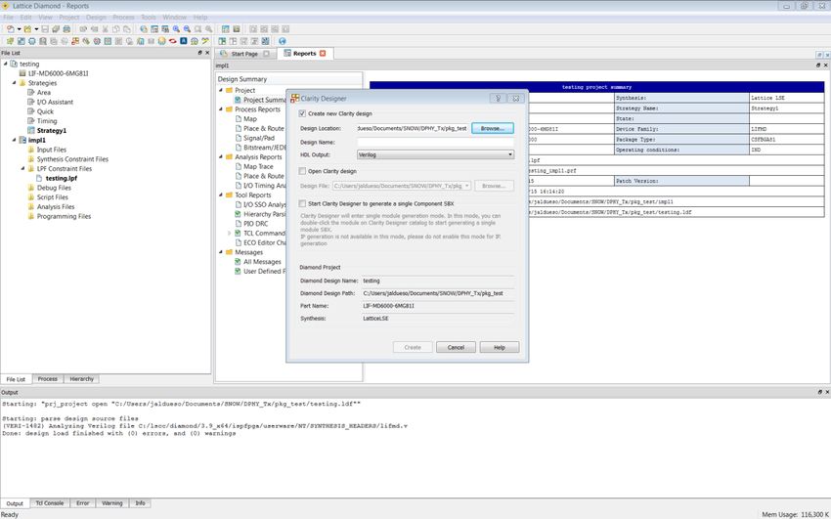Viewport: 831px width, 519px height.
Task: Collapse the Strategies tree node
Action: tap(15, 83)
